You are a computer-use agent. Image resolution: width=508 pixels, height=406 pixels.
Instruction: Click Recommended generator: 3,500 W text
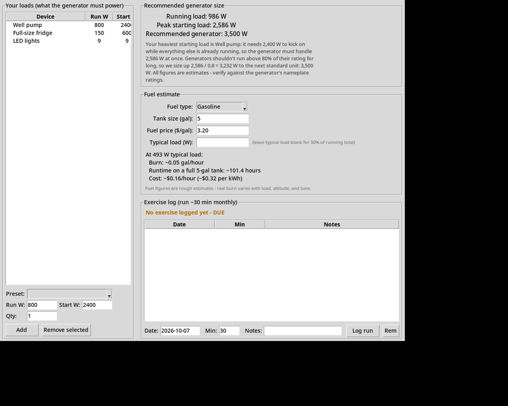tap(197, 34)
